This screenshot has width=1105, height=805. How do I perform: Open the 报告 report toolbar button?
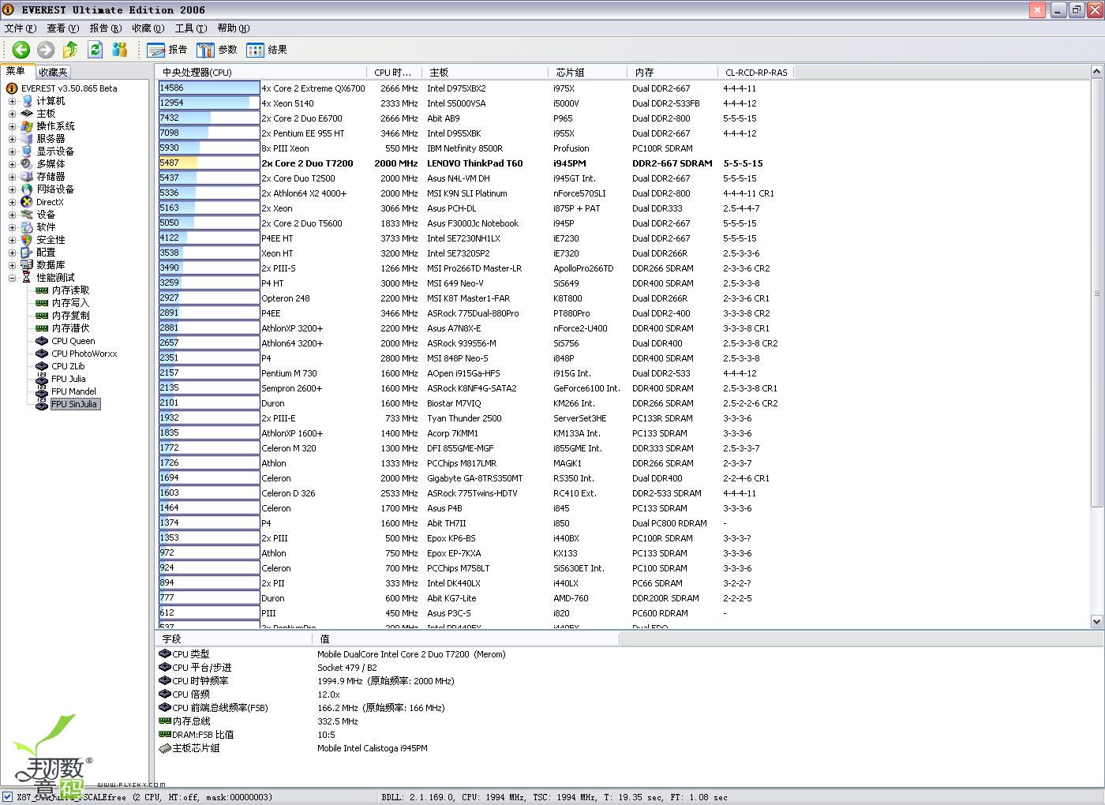pos(167,50)
